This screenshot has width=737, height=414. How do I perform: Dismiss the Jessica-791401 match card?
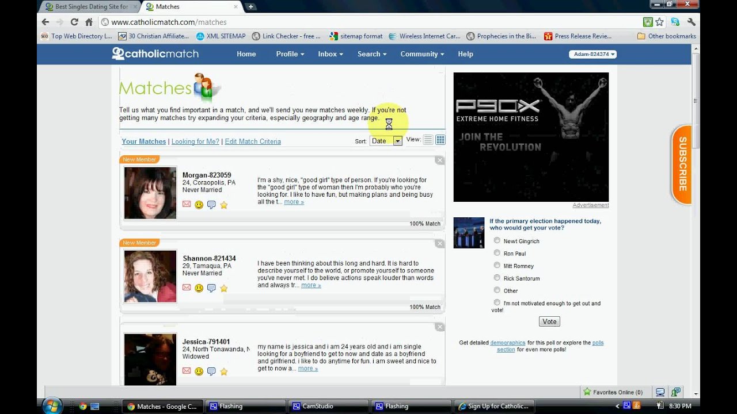pos(440,327)
